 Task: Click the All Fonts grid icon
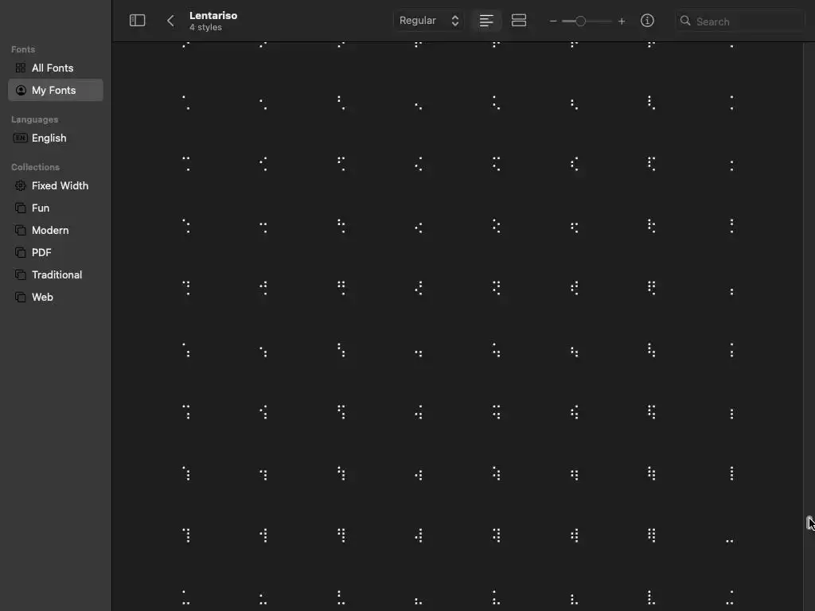(20, 68)
